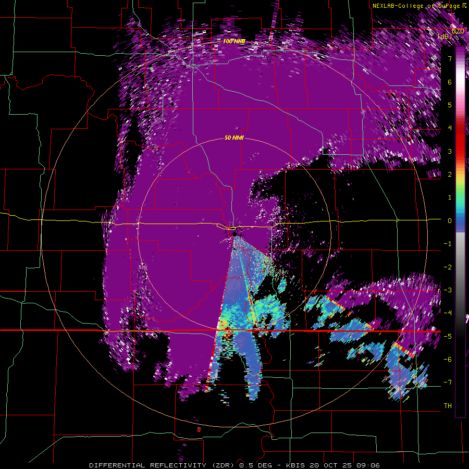Click the -3 value on color scale

coord(448,290)
